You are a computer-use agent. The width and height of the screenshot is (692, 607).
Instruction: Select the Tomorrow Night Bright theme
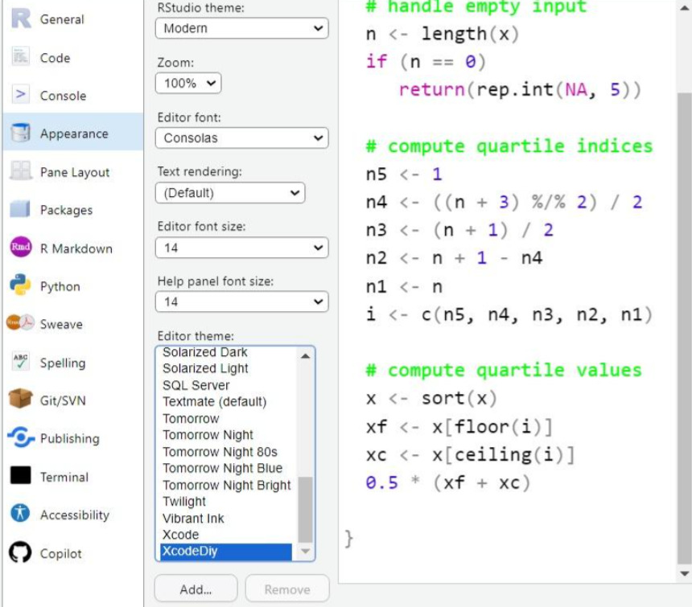[226, 485]
